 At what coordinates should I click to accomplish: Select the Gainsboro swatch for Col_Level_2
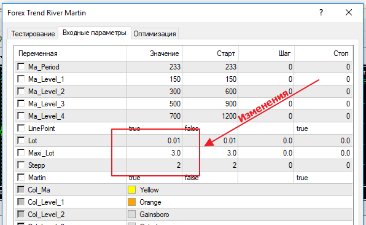(131, 215)
